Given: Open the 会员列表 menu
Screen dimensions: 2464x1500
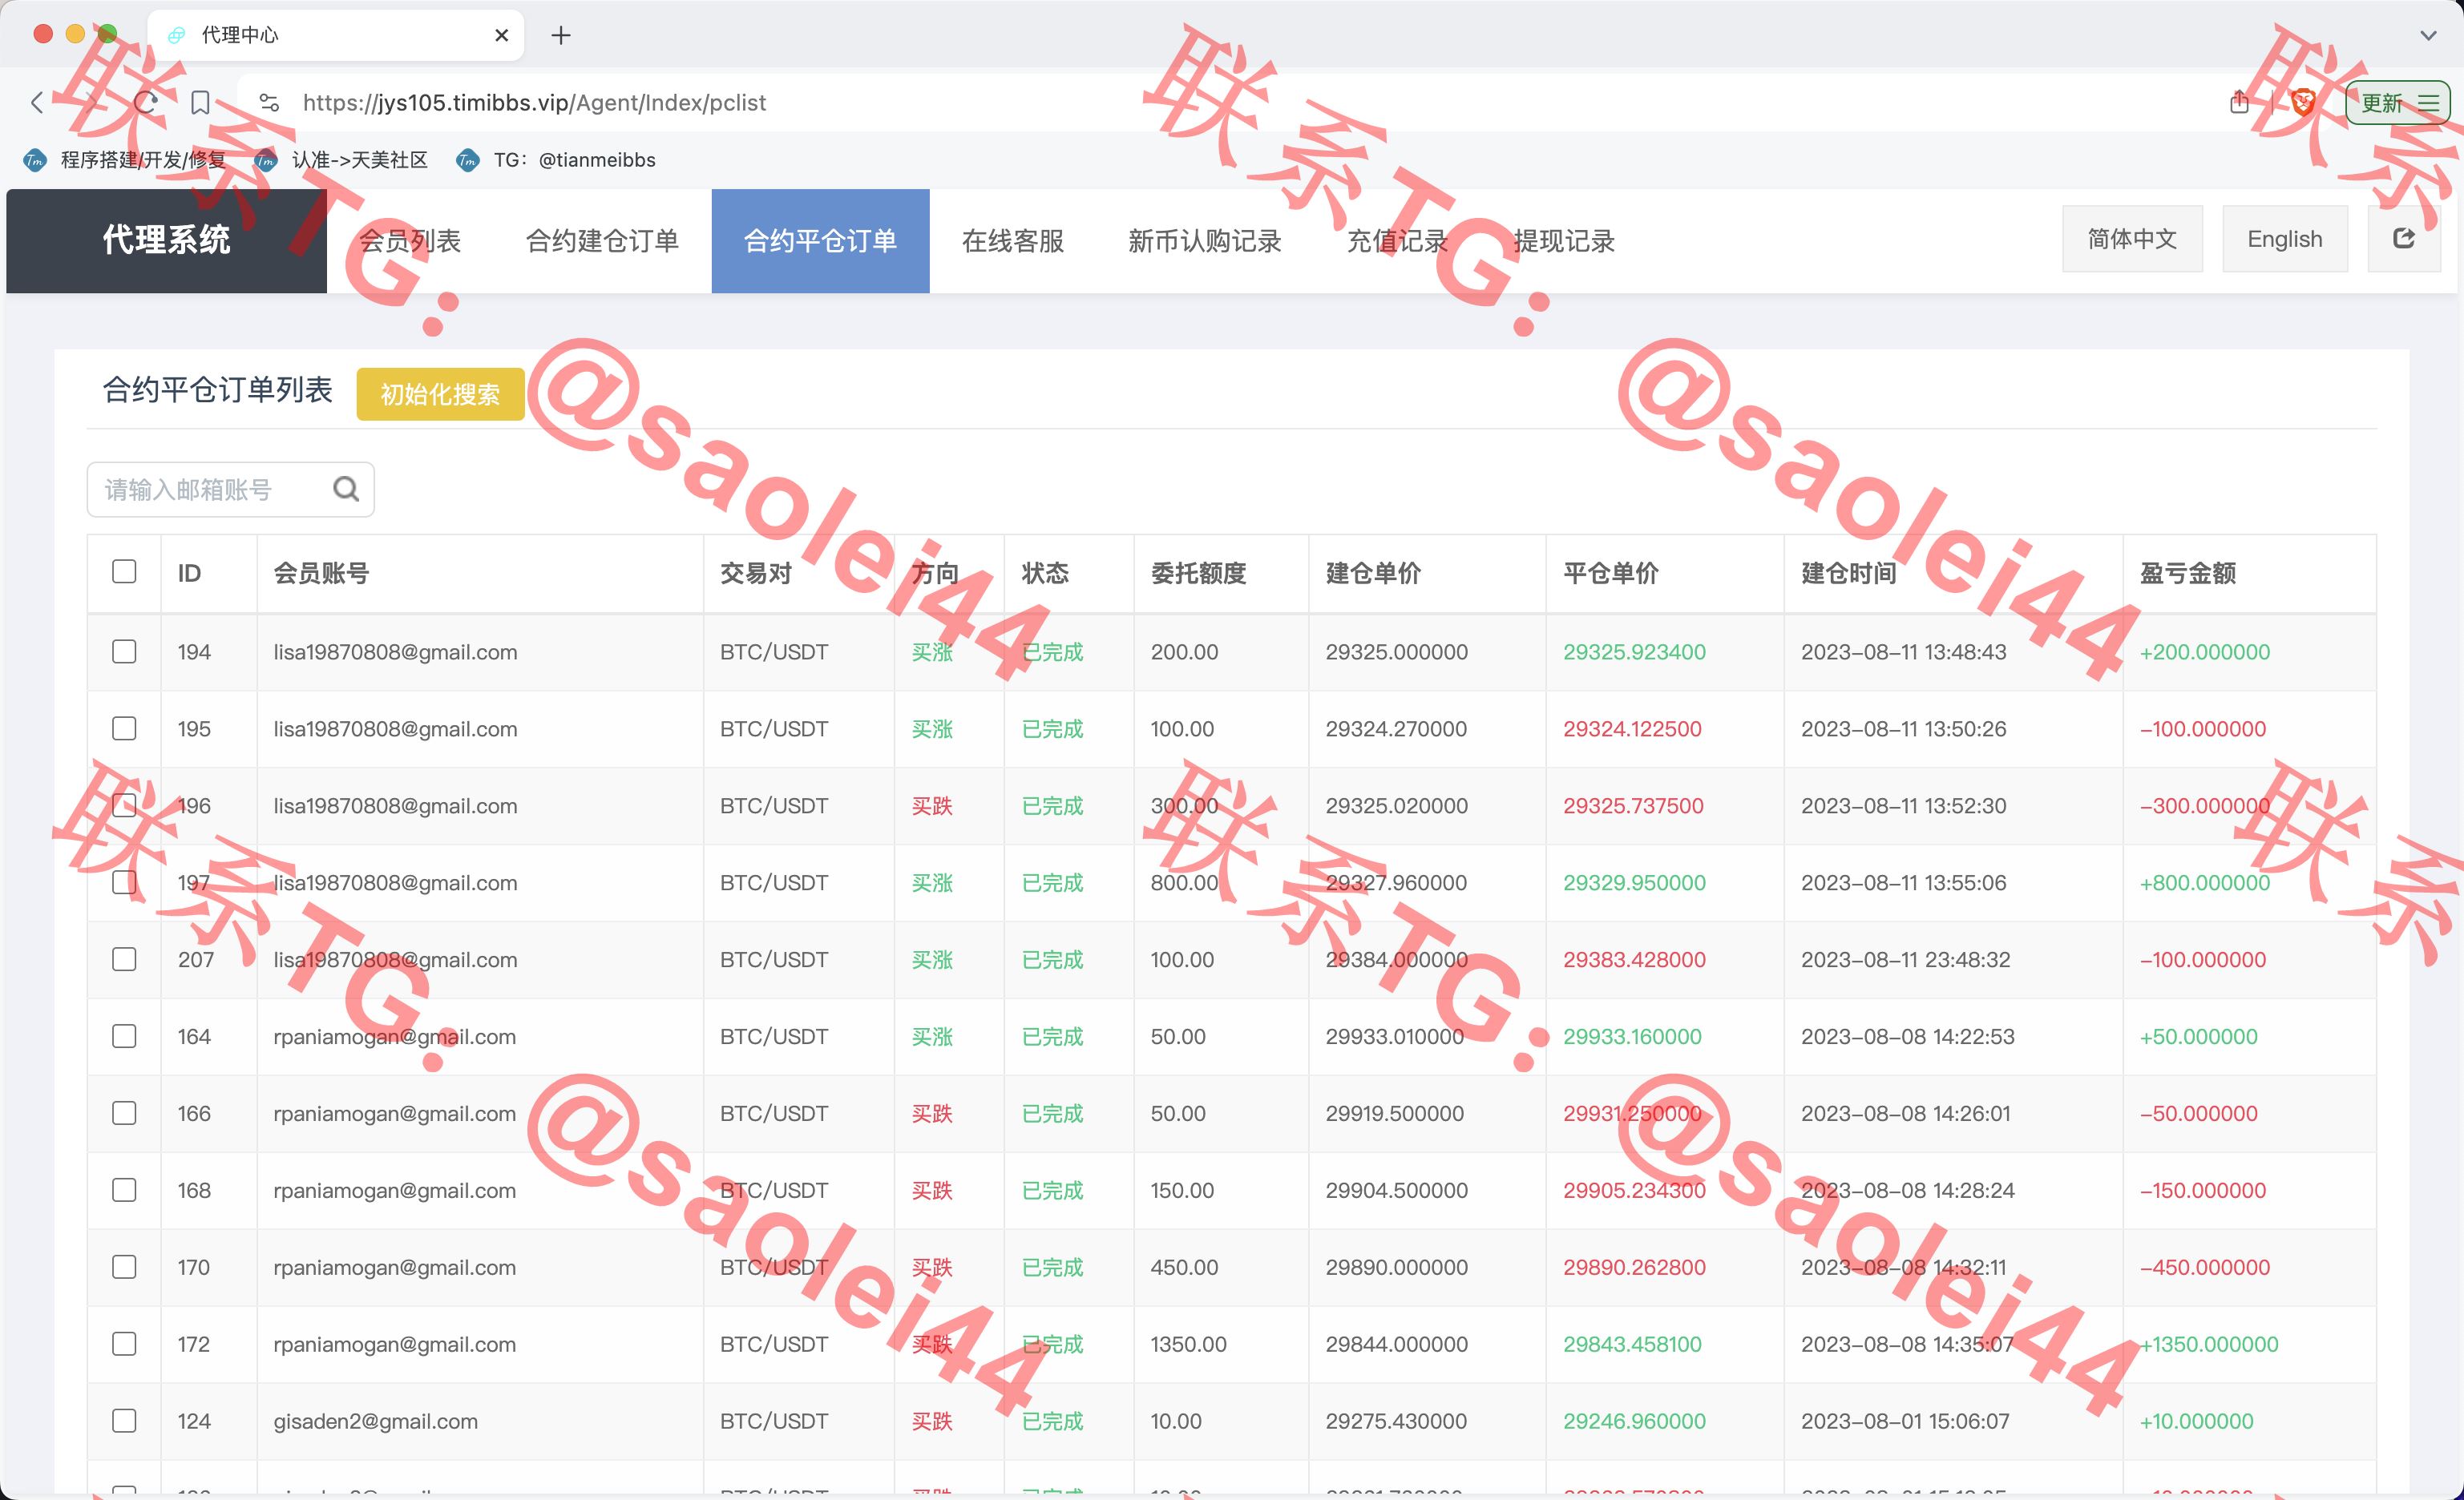Looking at the screenshot, I should click(410, 240).
